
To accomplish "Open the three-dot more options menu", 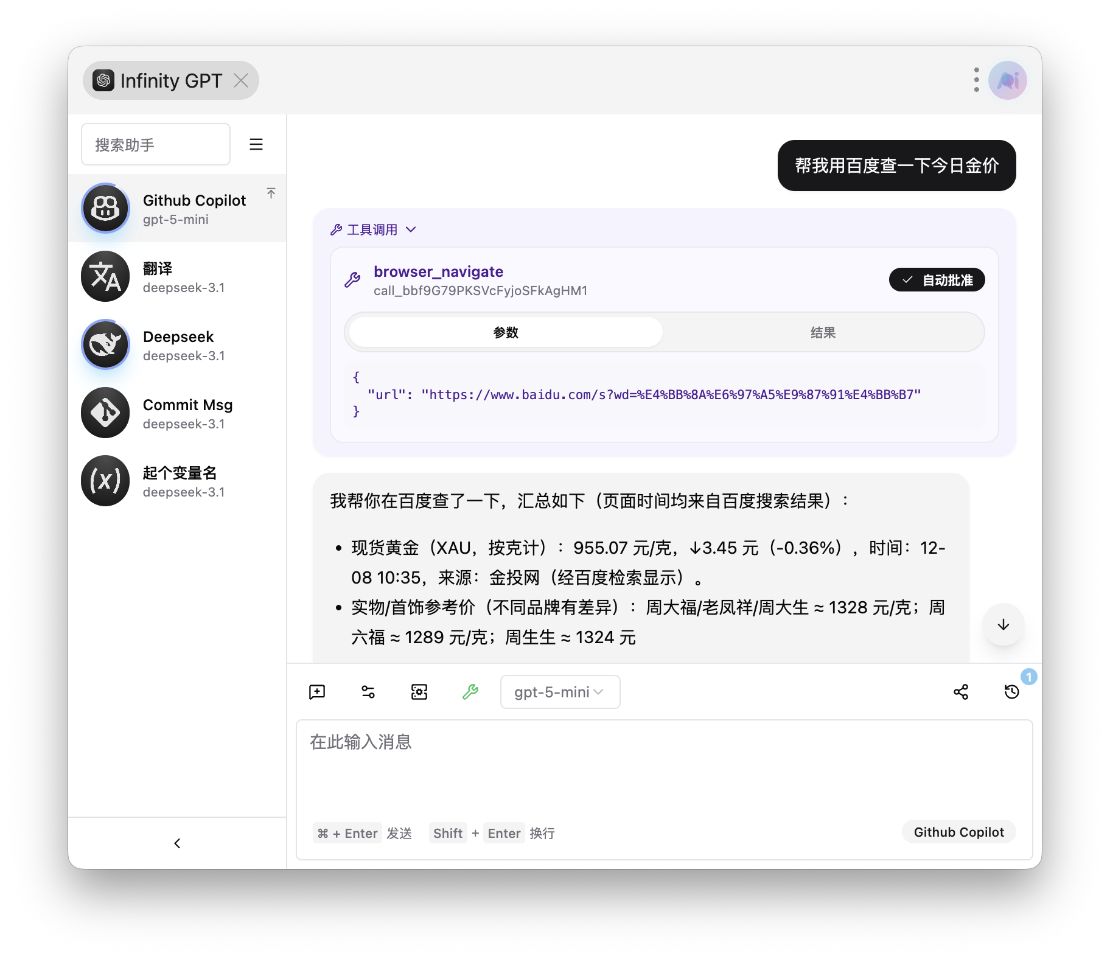I will (976, 80).
